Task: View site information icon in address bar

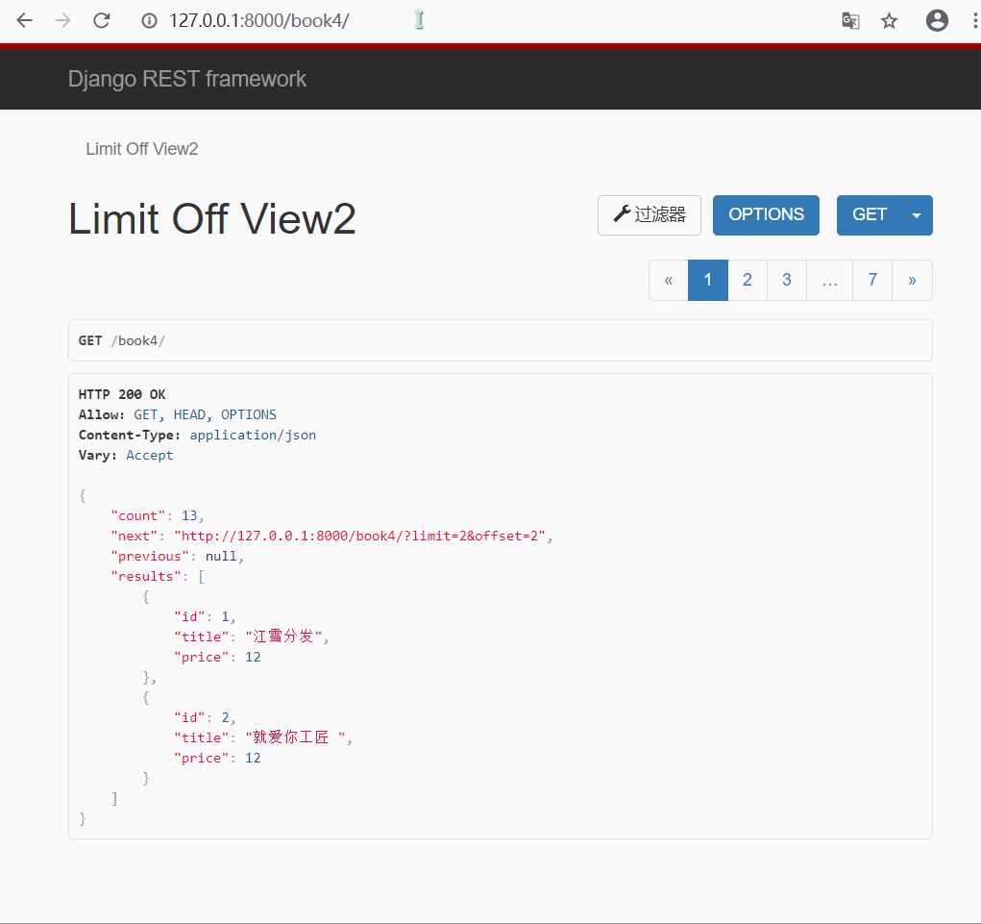Action: [x=149, y=20]
